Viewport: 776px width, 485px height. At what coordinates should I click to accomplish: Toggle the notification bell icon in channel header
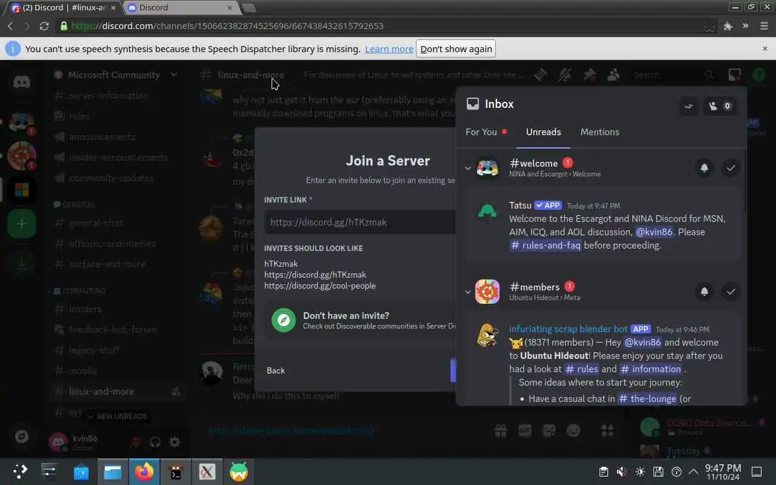(x=565, y=75)
